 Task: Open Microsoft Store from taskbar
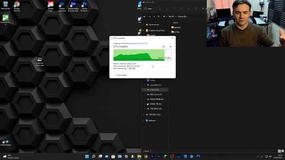point(113,156)
